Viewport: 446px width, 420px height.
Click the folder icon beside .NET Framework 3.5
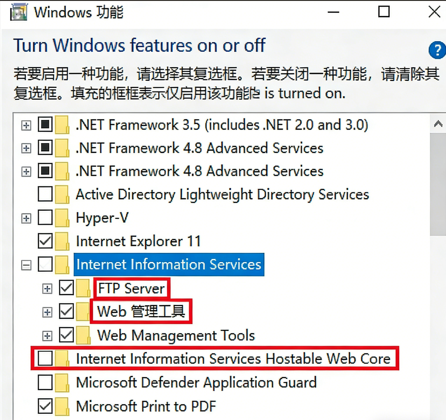coord(62,125)
